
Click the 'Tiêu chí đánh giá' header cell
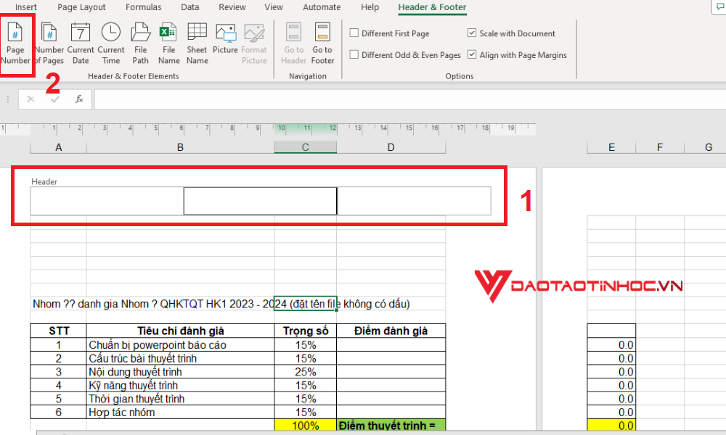tap(180, 331)
